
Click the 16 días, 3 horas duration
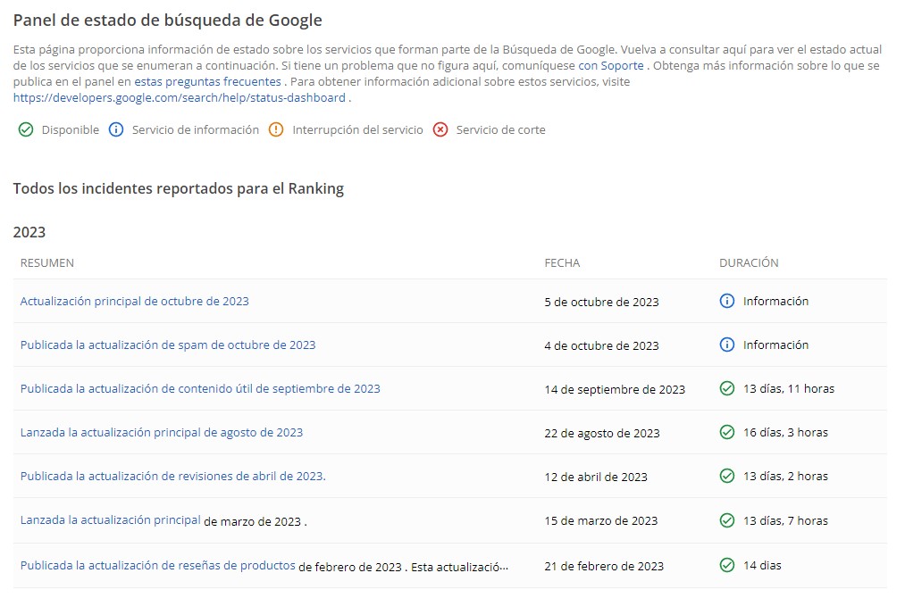(x=785, y=433)
